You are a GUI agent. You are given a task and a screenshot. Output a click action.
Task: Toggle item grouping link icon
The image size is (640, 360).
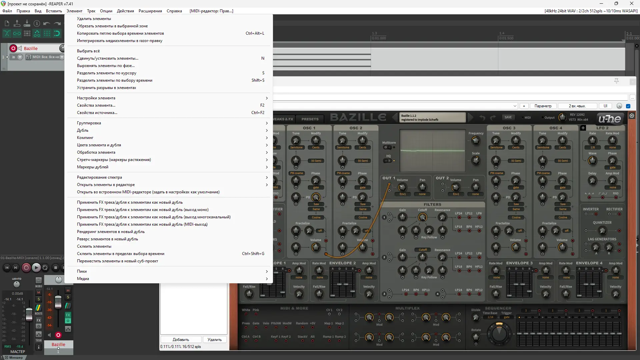pos(17,33)
